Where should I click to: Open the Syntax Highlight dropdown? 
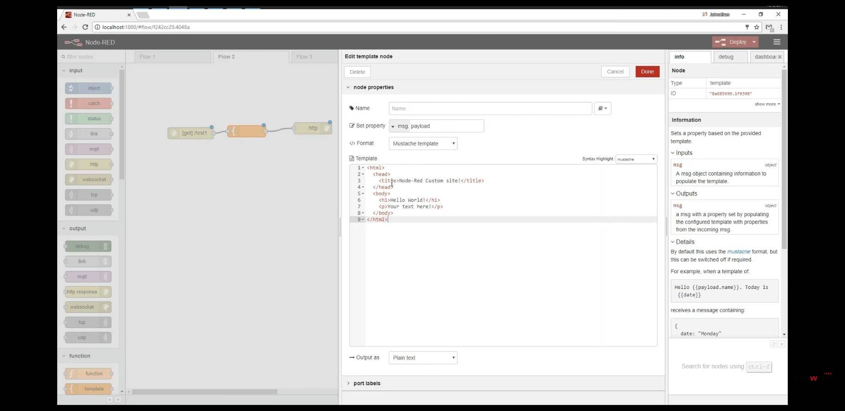(x=636, y=159)
